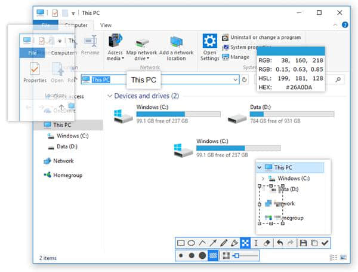Adjust the mosaic strength slider
Image resolution: width=358 pixels, height=272 pixels.
(238, 256)
